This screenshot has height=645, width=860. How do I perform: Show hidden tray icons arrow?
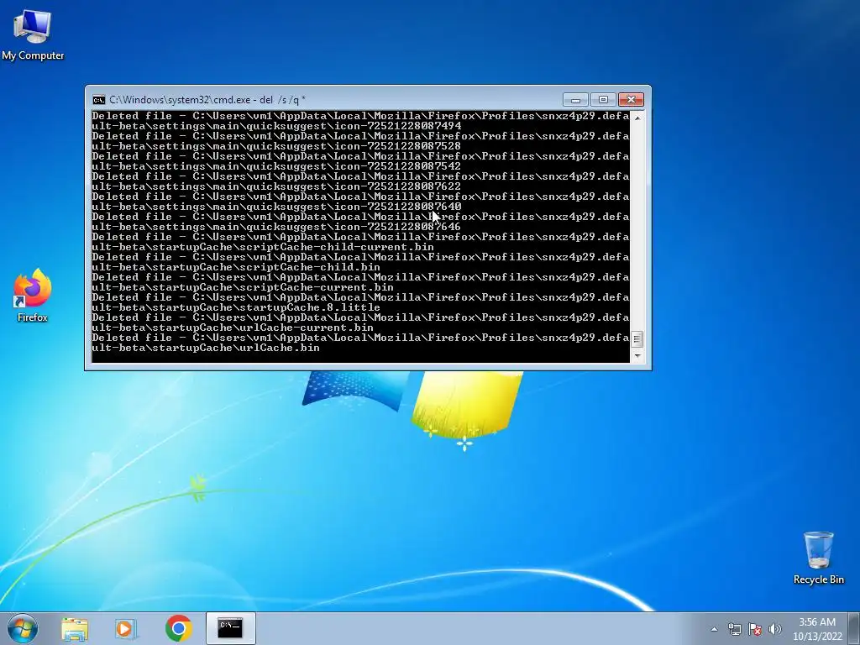(714, 629)
